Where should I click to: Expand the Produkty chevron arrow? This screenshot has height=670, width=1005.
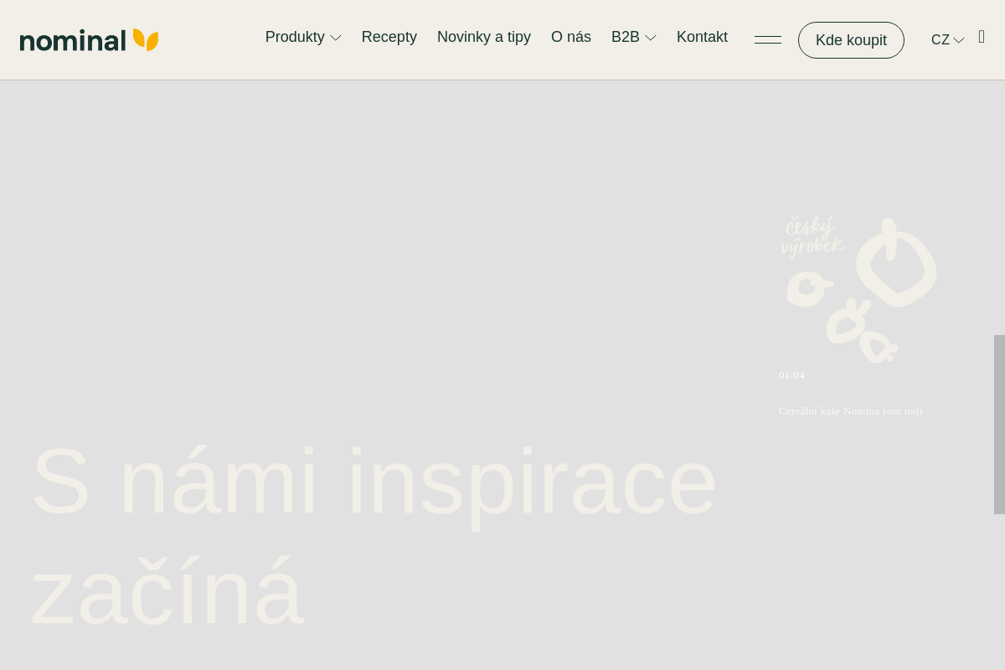click(x=336, y=38)
